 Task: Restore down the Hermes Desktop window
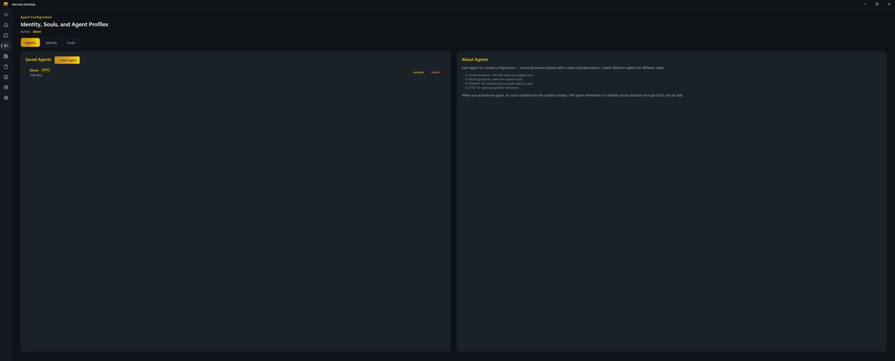coord(877,4)
